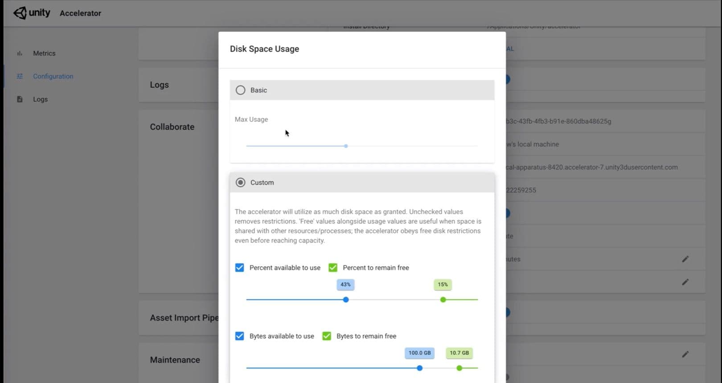Open the Logs page in sidebar
The width and height of the screenshot is (722, 383).
pos(40,99)
